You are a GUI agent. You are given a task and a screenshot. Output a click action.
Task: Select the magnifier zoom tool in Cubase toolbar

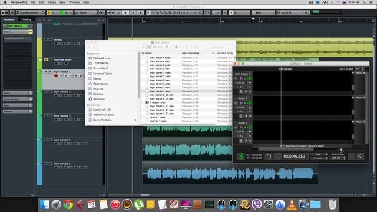tap(170, 12)
